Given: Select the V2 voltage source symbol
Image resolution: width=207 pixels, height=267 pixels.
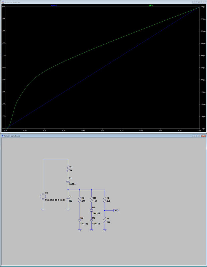Looking at the screenshot, I should pyautogui.click(x=43, y=197).
